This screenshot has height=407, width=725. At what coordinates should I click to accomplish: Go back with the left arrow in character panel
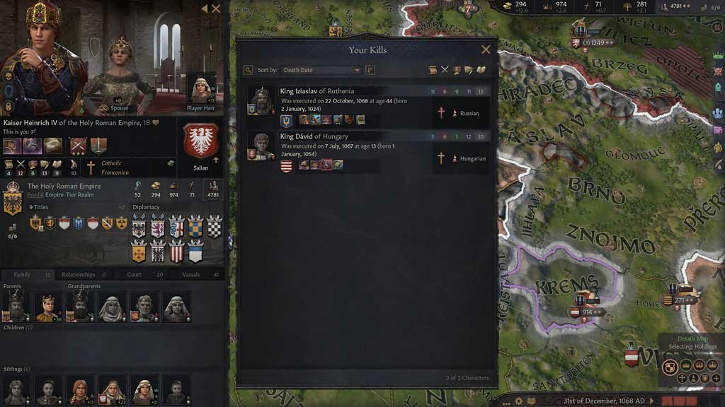(205, 8)
